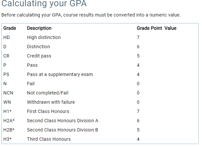
Task: Click "Second Class Honours Division A" text
Action: pos(63,121)
